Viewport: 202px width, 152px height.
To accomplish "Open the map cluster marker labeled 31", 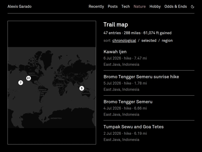I will (28, 78).
